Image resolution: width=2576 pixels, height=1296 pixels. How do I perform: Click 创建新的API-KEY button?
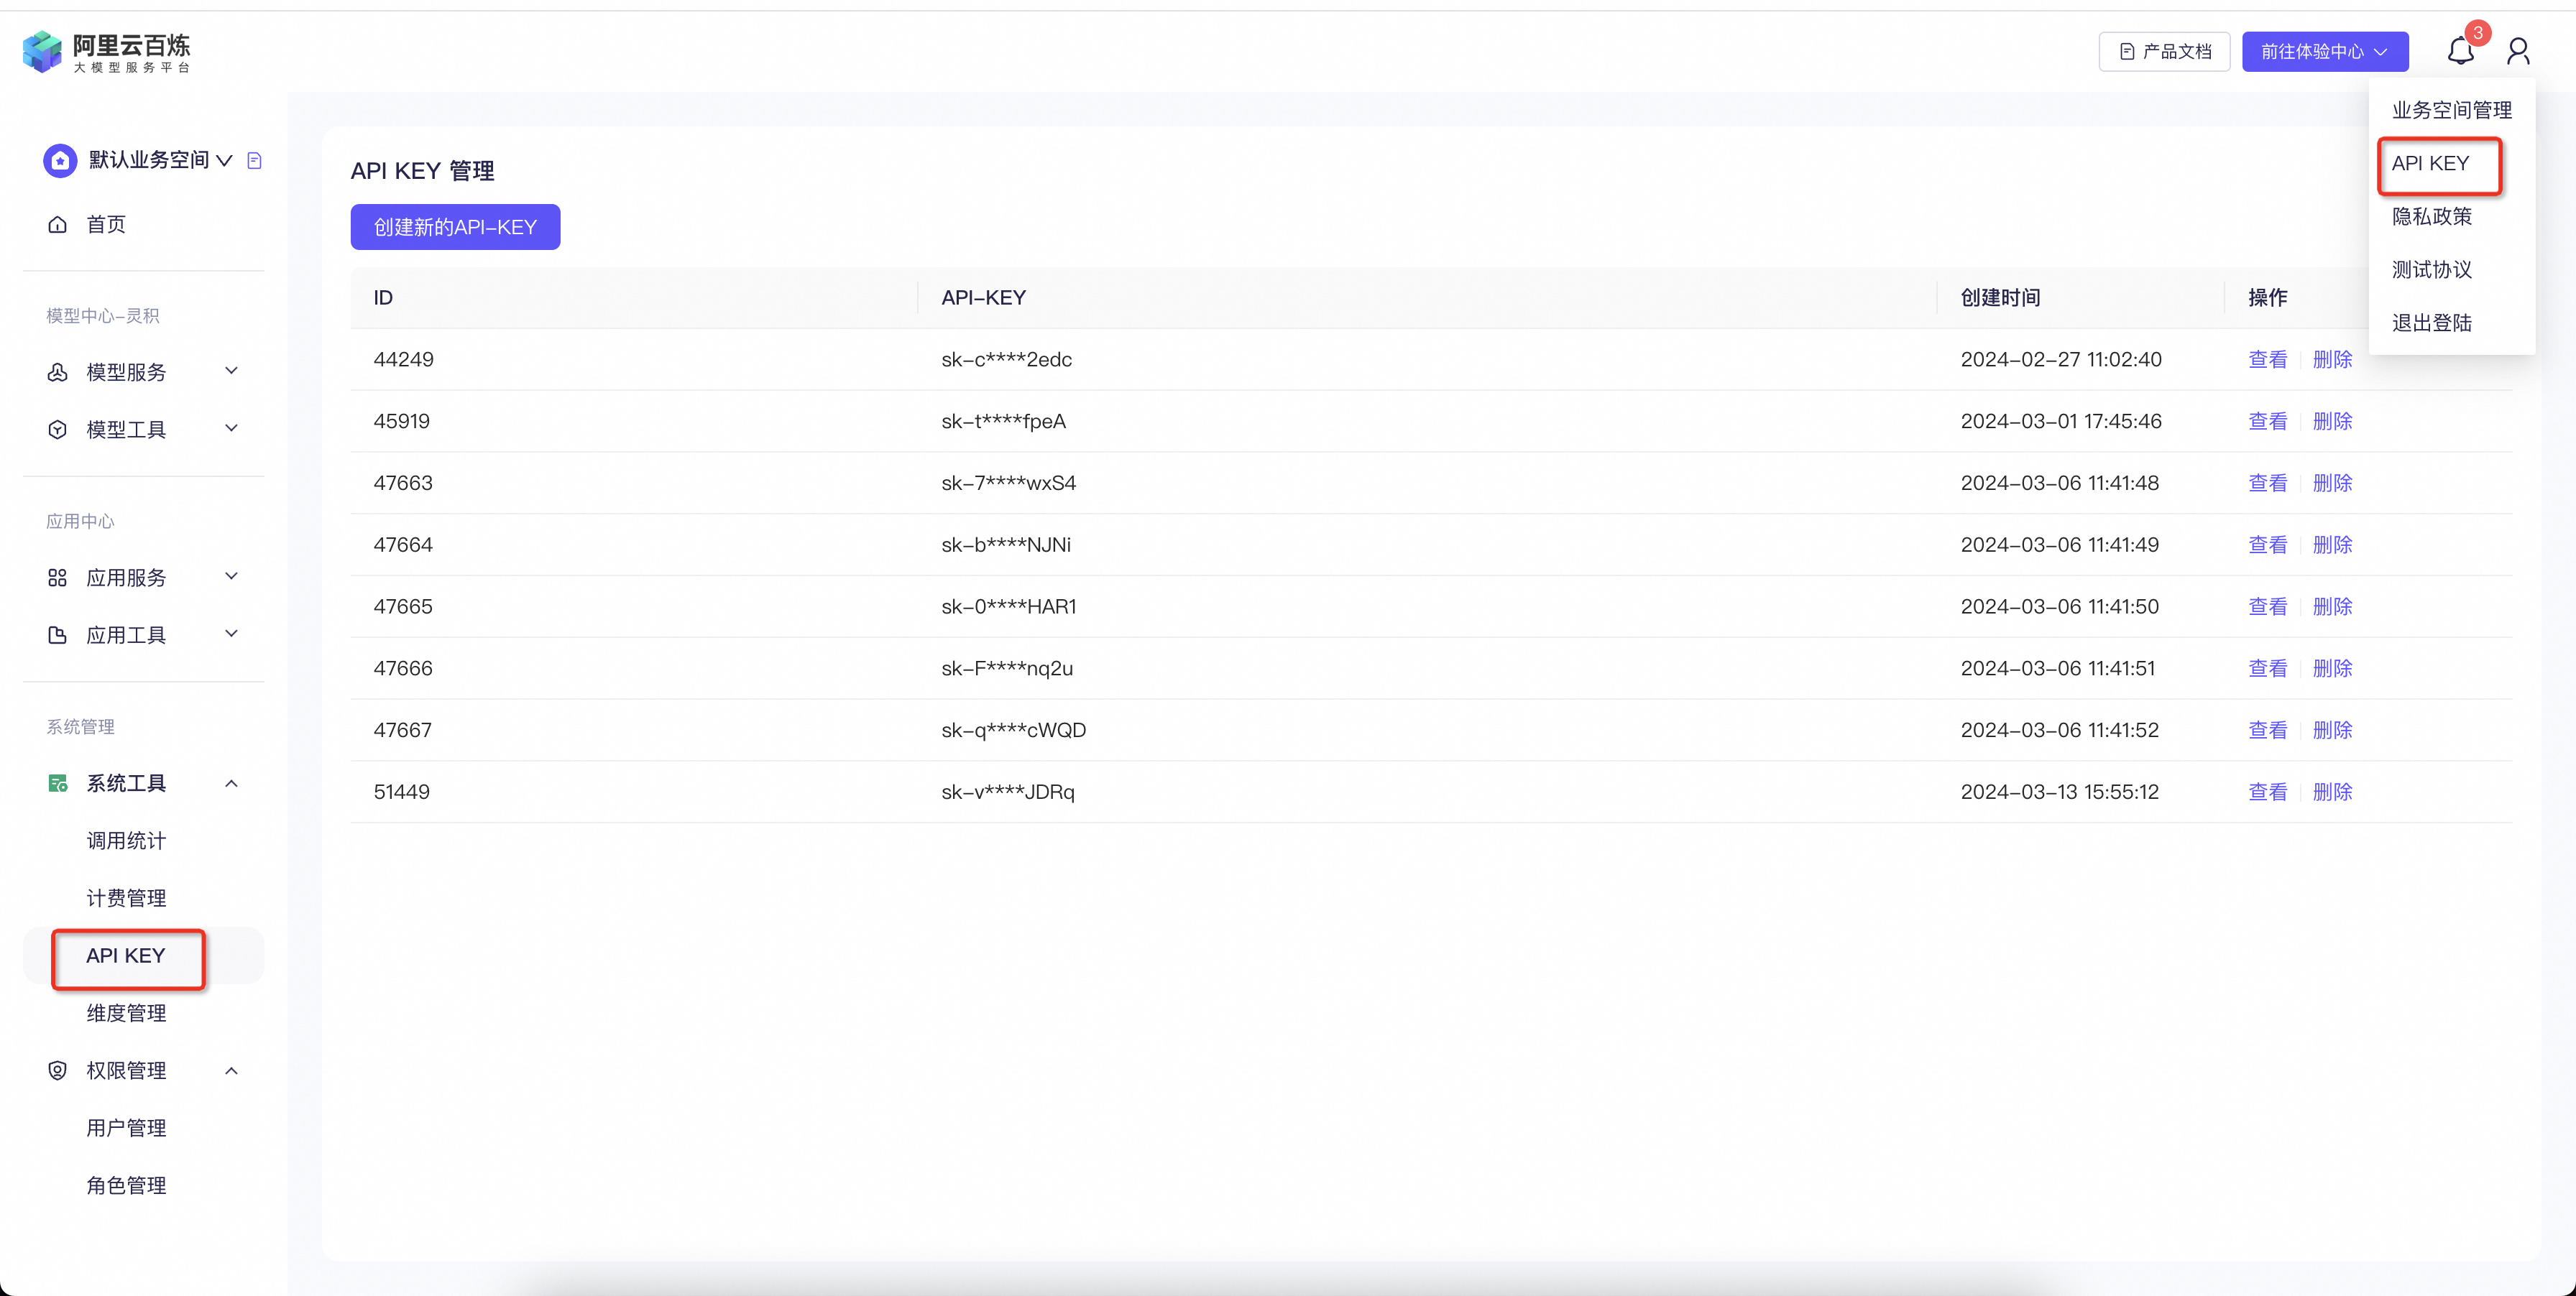click(455, 227)
